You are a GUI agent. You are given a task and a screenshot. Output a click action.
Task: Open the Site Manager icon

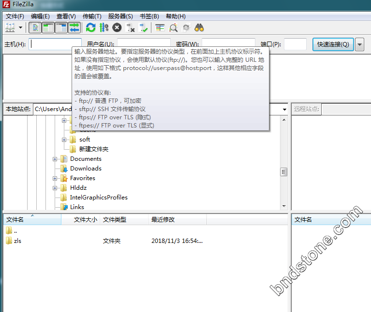[10, 28]
